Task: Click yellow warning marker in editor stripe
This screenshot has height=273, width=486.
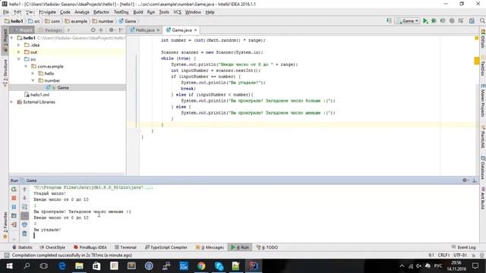Action: (x=477, y=61)
